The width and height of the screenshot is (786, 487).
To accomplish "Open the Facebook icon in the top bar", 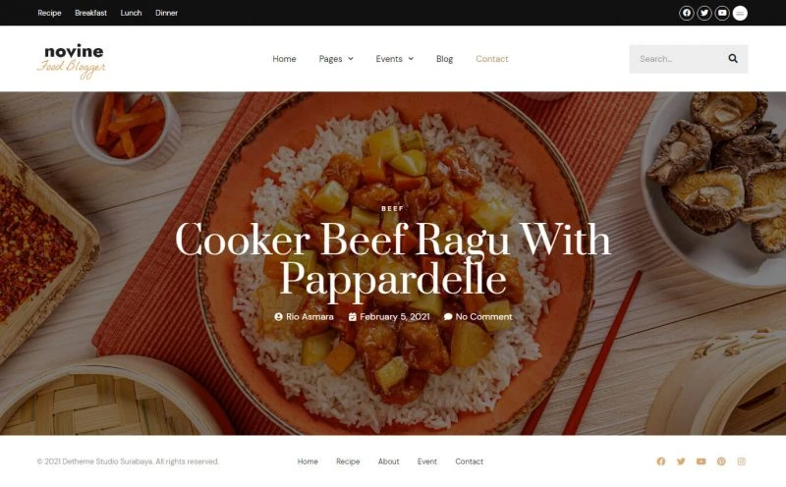I will (x=686, y=13).
